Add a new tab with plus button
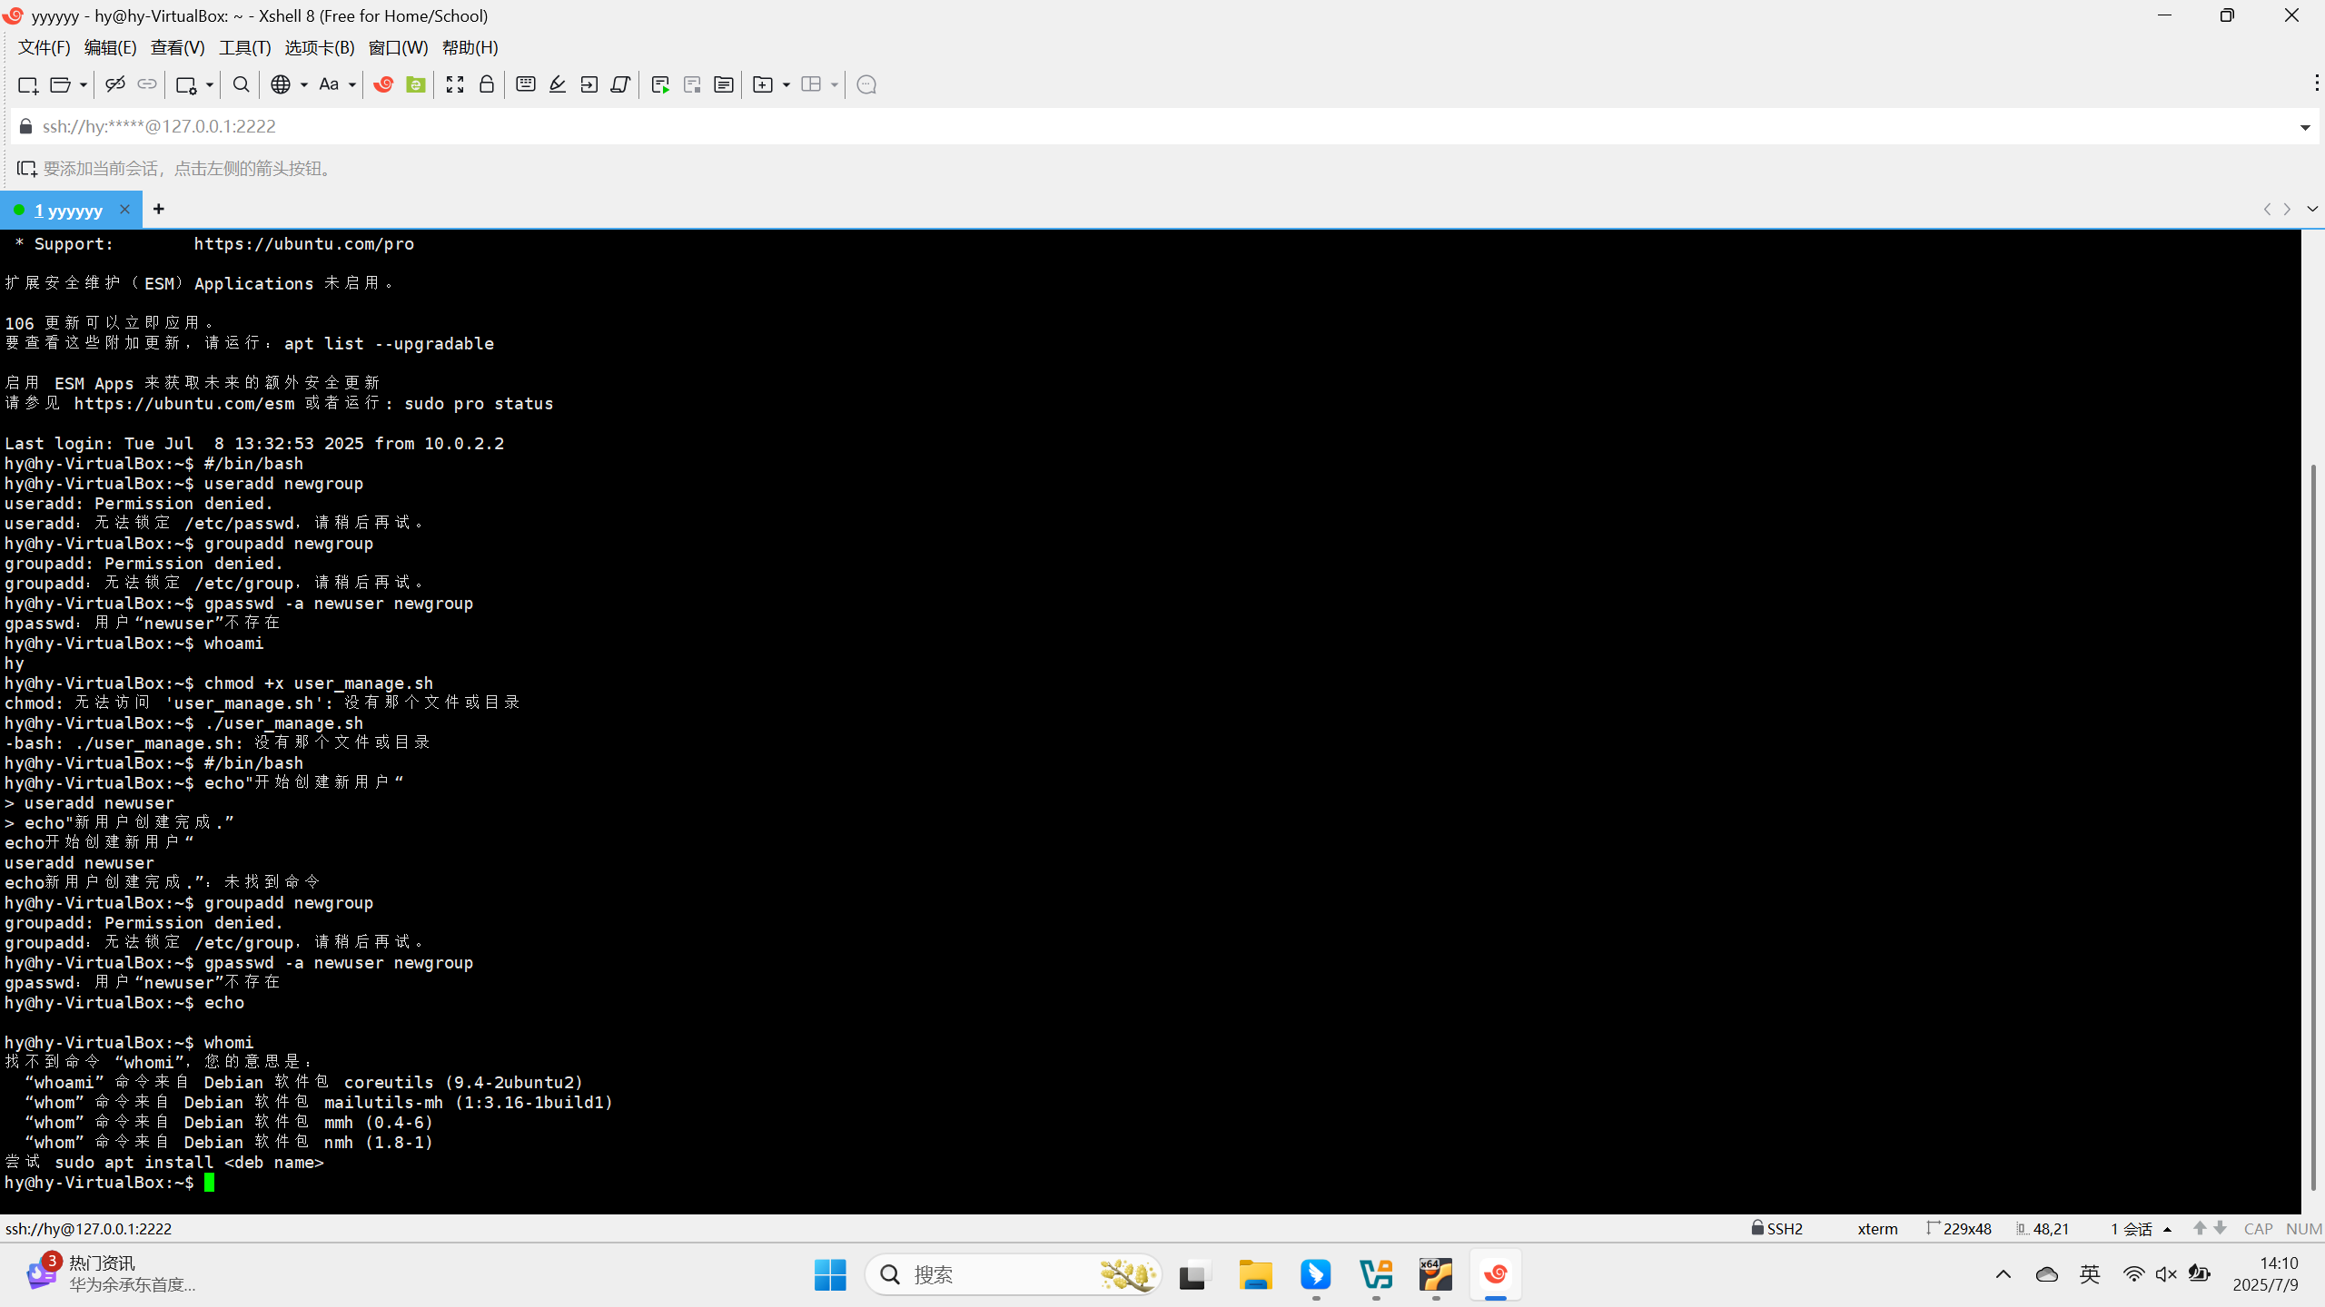This screenshot has width=2325, height=1307. click(159, 210)
